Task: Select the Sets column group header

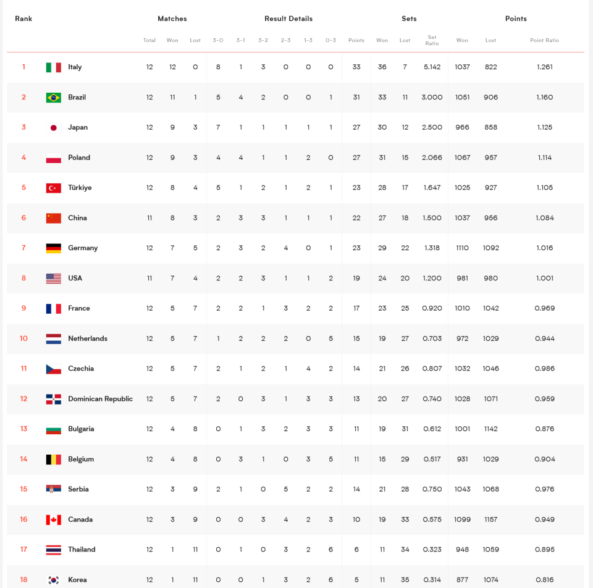Action: [x=409, y=19]
